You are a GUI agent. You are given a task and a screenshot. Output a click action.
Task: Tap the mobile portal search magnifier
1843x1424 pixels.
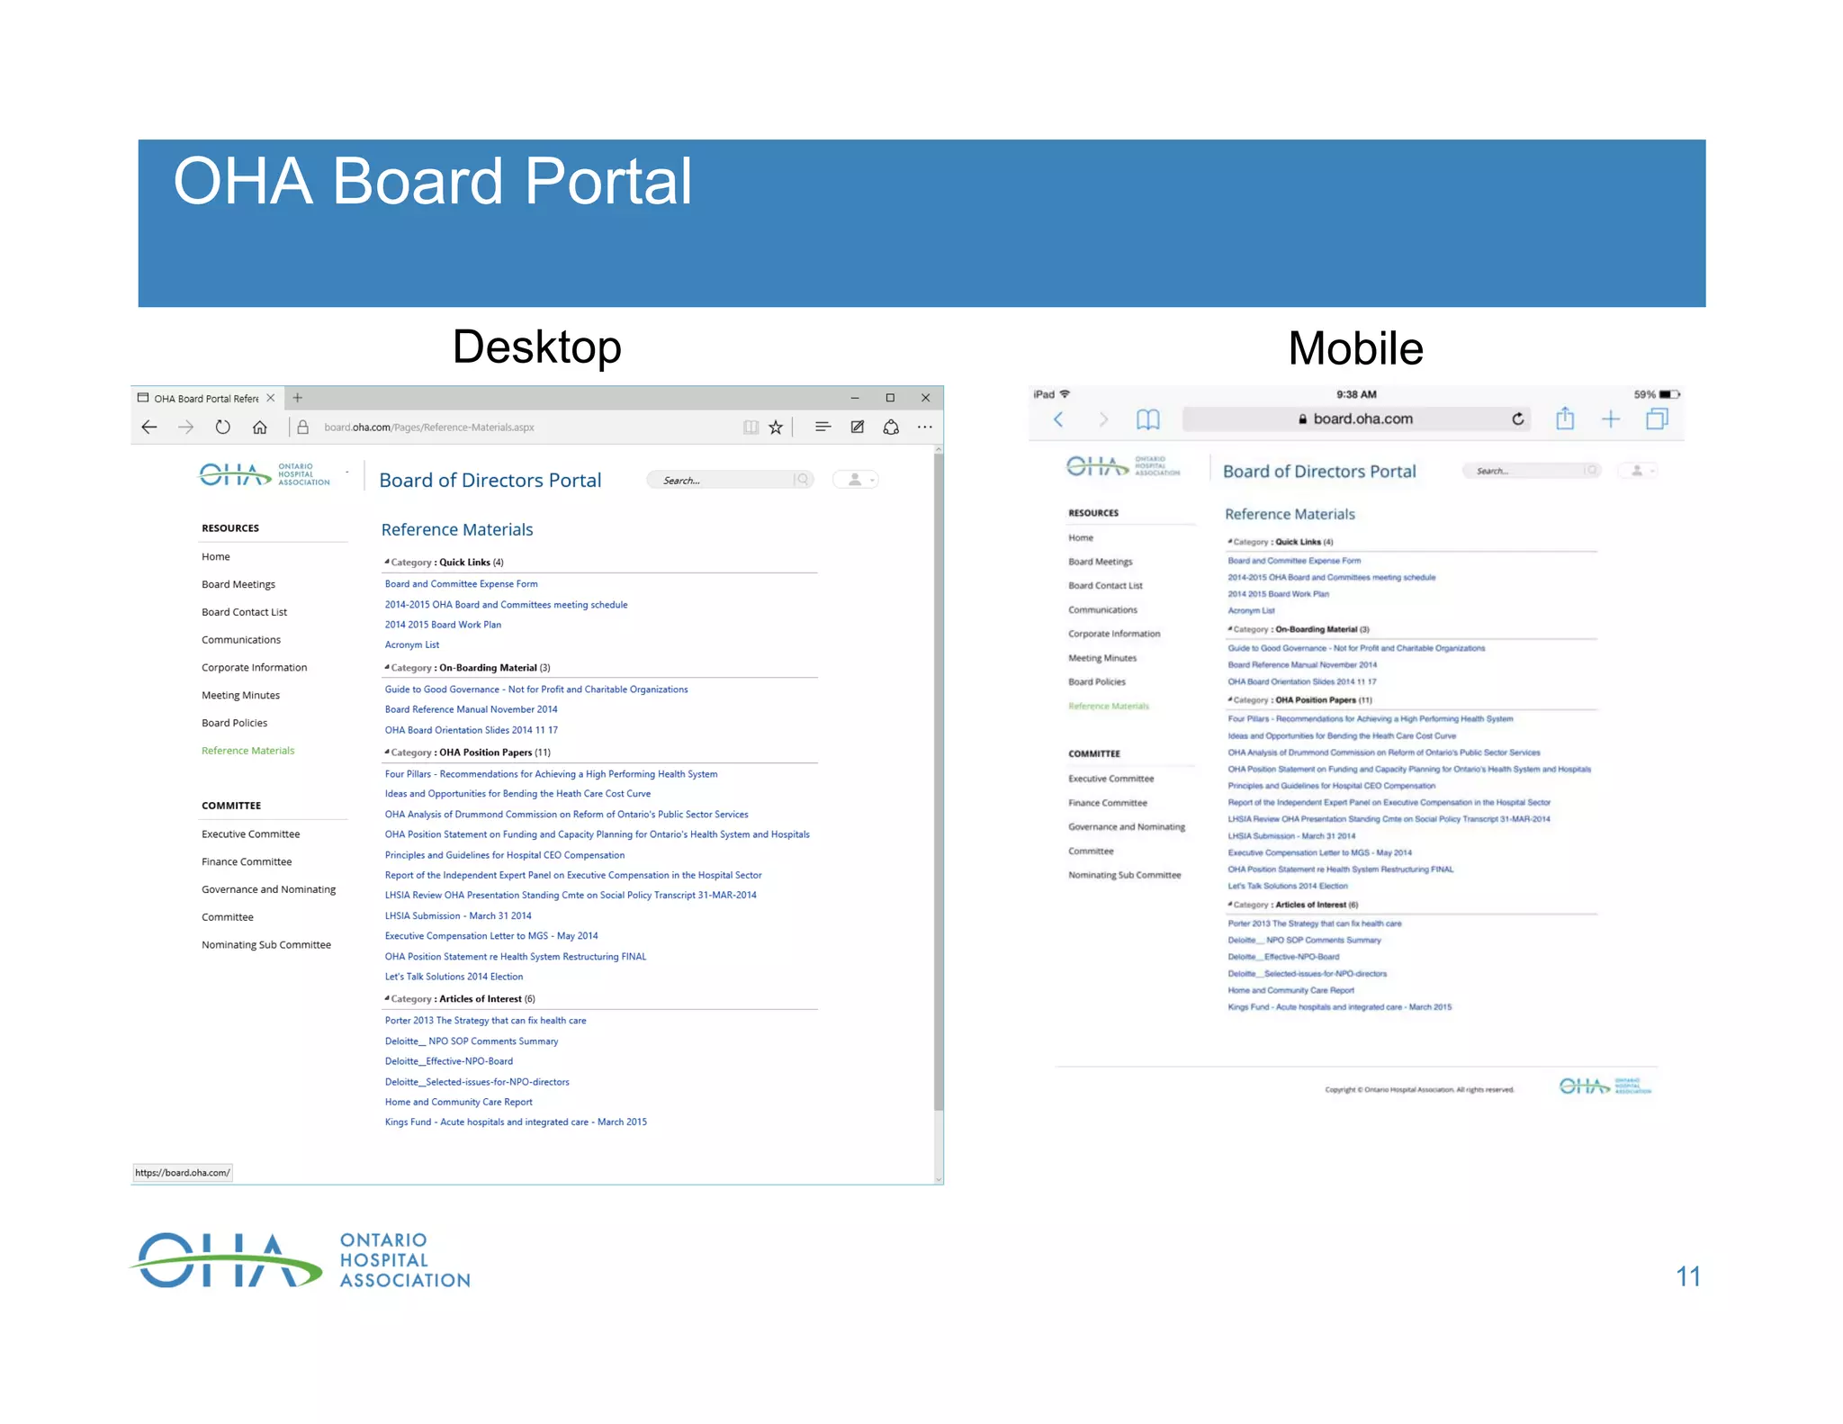pyautogui.click(x=1592, y=470)
